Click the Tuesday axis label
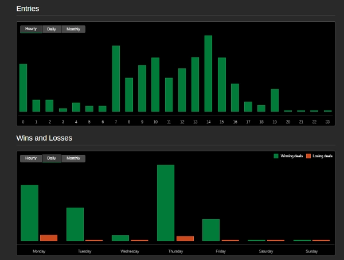Viewport: 344px width, 260px height. [x=84, y=251]
